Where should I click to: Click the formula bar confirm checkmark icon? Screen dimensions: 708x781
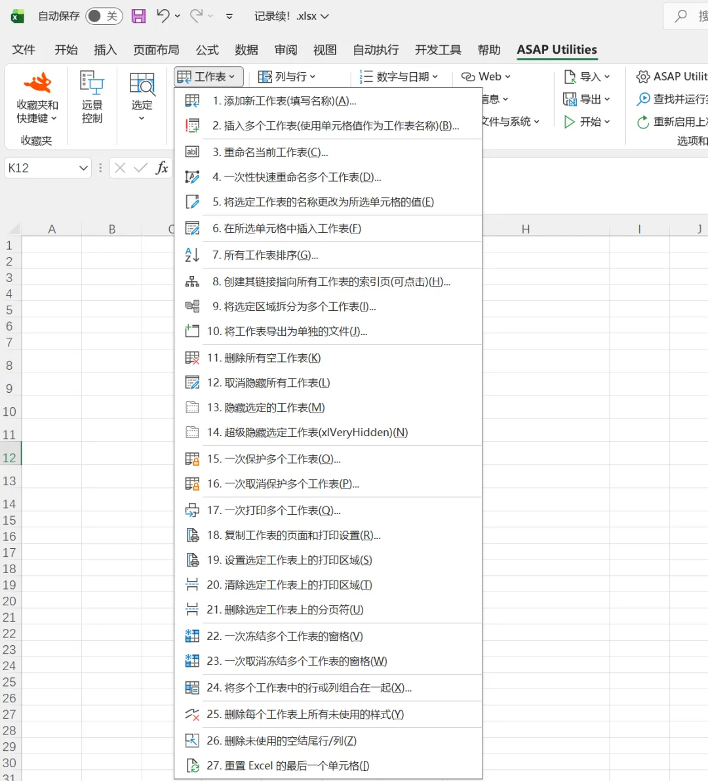141,168
